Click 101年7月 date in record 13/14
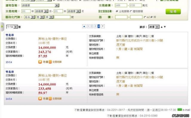Image resolution: width=191 pixels, height=118 pixels. pos(44,43)
